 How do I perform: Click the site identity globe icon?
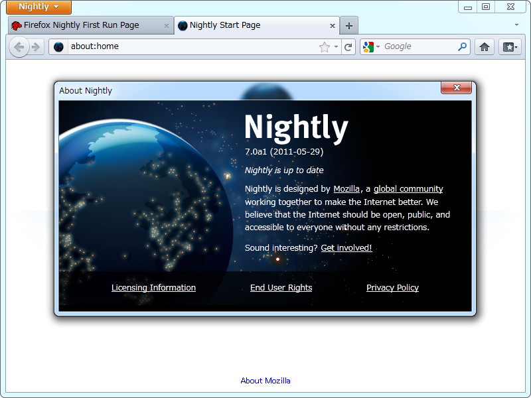coord(58,46)
